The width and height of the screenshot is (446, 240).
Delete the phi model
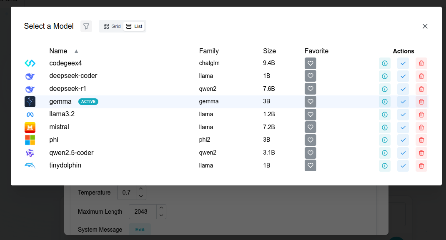(421, 140)
